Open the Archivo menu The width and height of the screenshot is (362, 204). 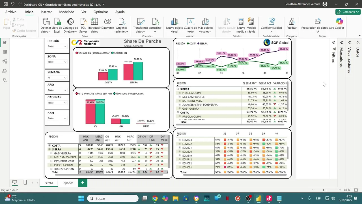[x=11, y=12]
